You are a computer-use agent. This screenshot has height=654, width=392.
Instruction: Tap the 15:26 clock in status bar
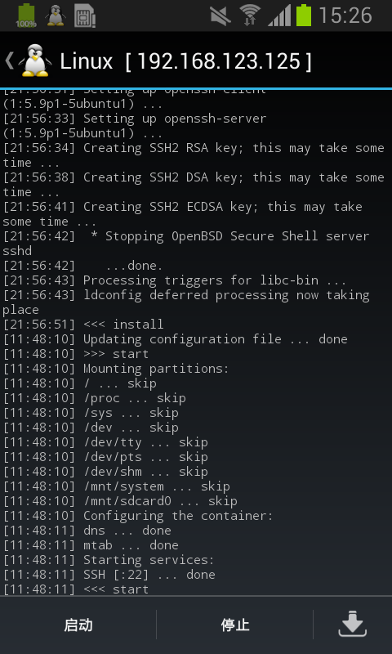click(x=345, y=16)
